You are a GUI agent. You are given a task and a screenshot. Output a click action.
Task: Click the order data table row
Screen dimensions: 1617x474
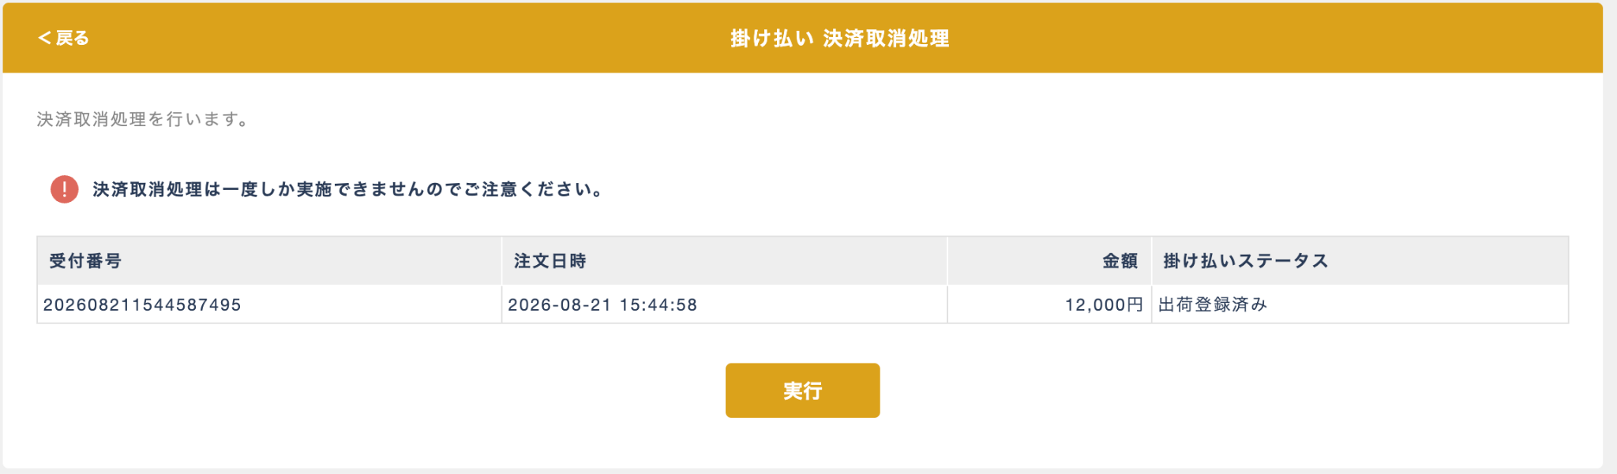(x=802, y=304)
